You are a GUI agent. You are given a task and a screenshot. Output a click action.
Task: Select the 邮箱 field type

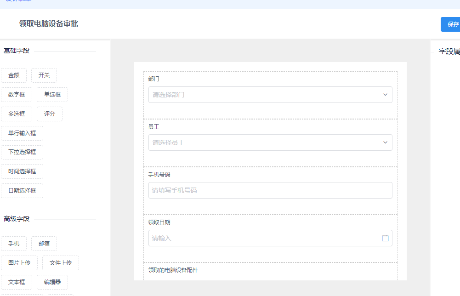click(x=44, y=244)
